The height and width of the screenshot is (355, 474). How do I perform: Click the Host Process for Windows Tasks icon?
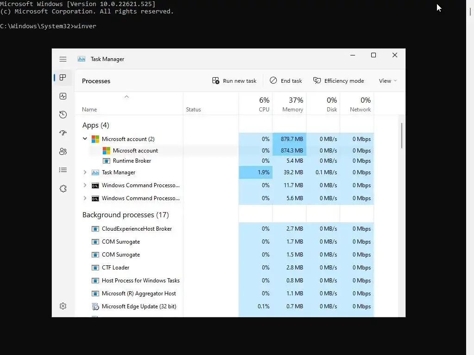pyautogui.click(x=95, y=281)
